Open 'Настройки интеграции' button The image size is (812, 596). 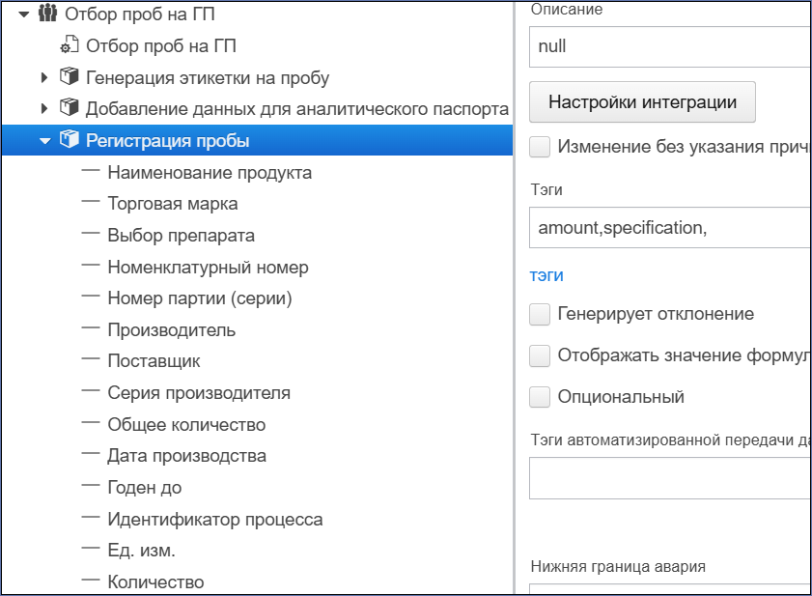pos(642,102)
